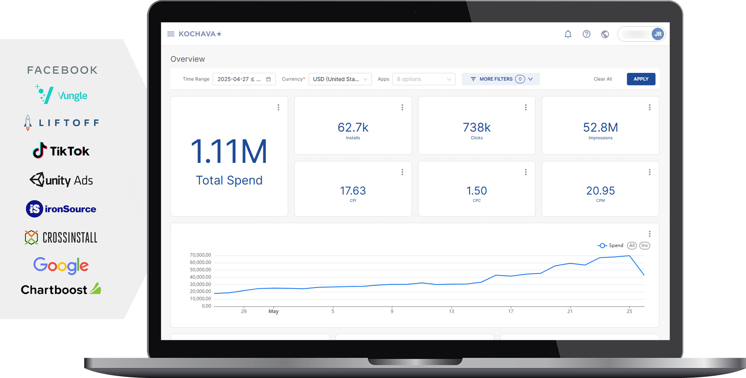The width and height of the screenshot is (746, 378).
Task: Open the Apps 8 options dropdown
Action: [423, 79]
